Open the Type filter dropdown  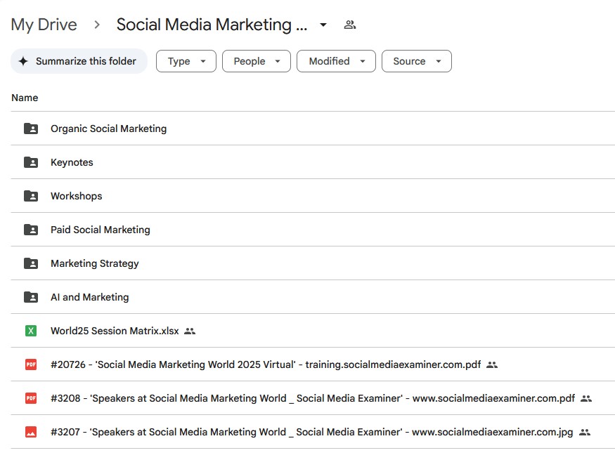[x=186, y=61]
